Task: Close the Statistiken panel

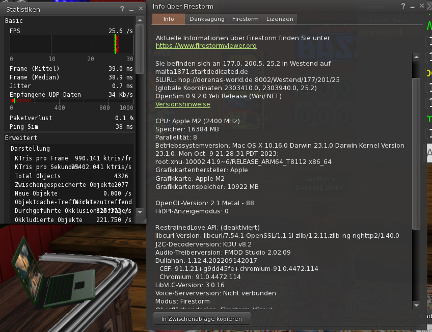Action: pos(140,9)
